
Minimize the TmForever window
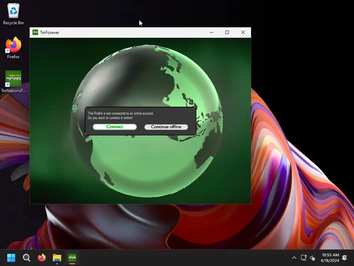click(212, 32)
